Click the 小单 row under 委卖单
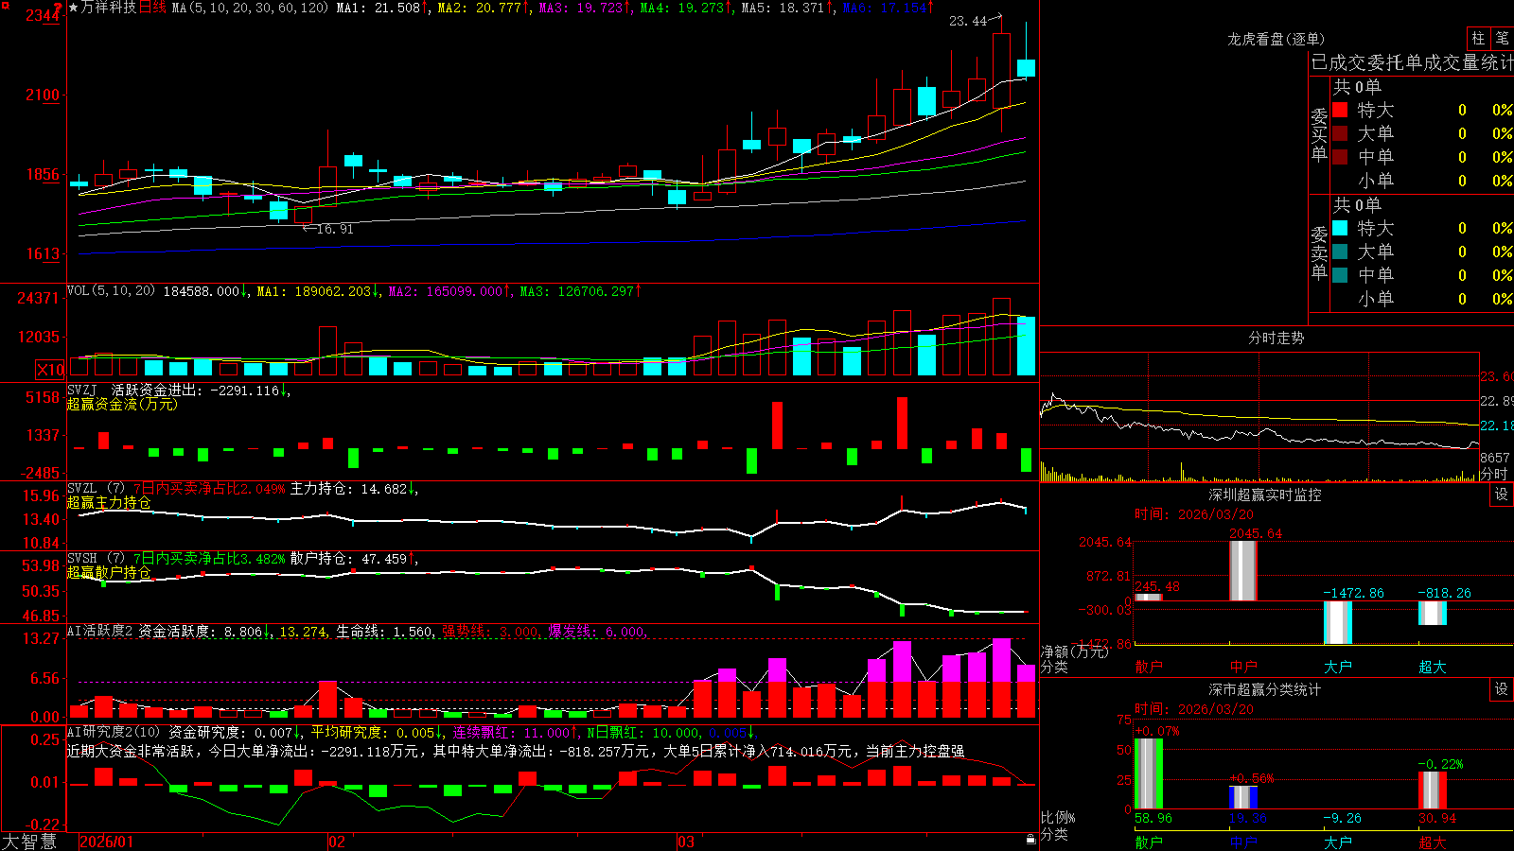 1422,299
